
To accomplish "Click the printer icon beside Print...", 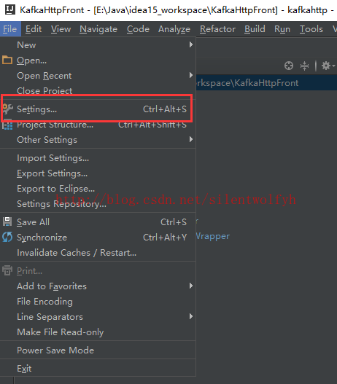I will tap(7, 270).
